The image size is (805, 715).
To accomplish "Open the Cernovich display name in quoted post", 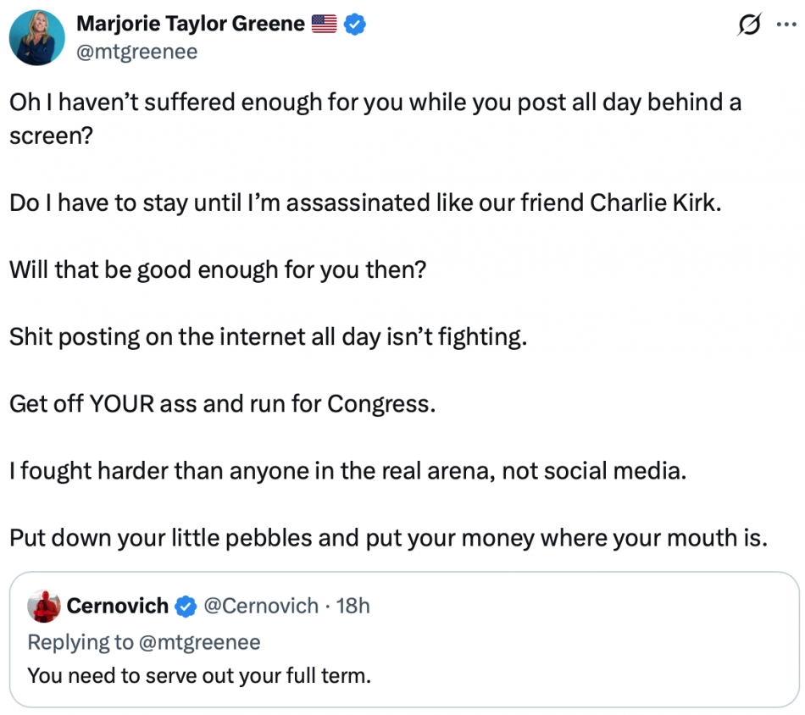I will (x=117, y=607).
